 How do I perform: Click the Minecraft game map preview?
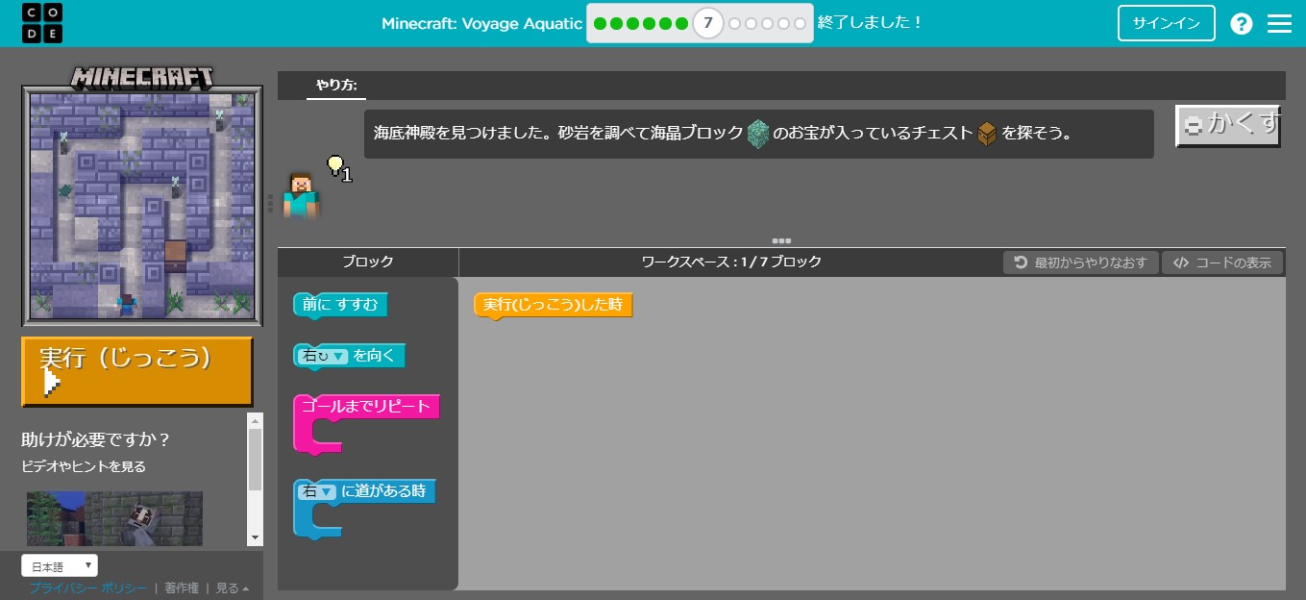[x=142, y=207]
